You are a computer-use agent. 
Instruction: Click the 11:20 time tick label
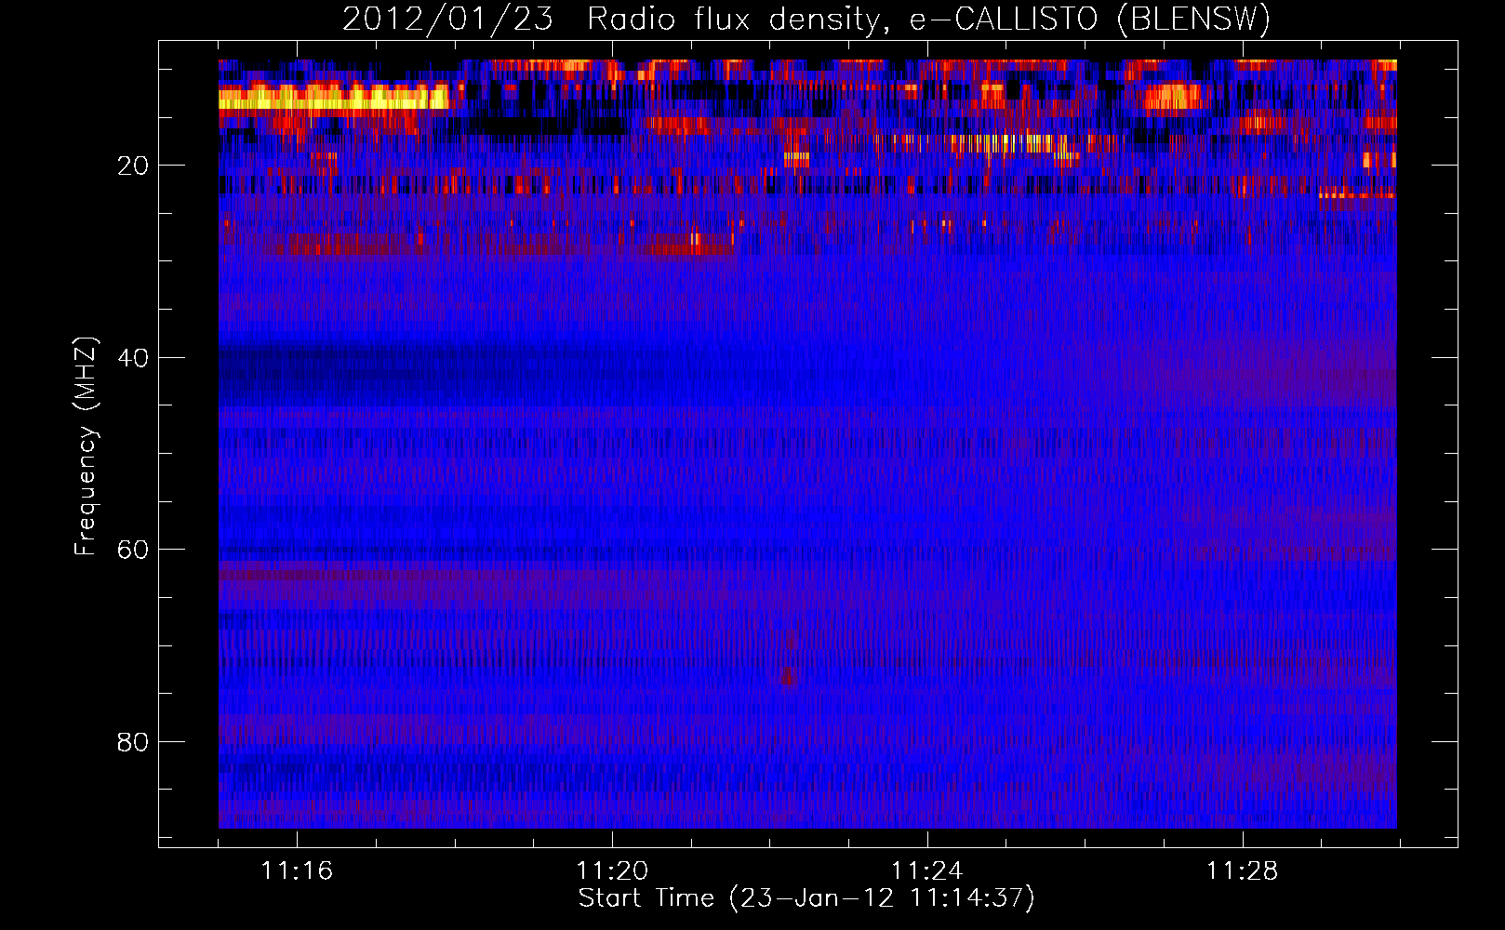click(612, 871)
